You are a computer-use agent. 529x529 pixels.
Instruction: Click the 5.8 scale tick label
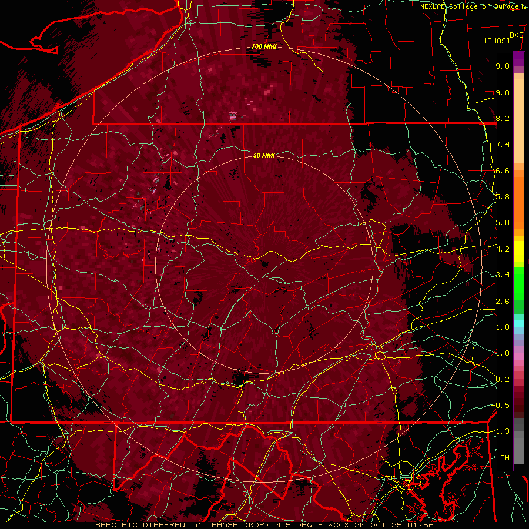(x=503, y=197)
